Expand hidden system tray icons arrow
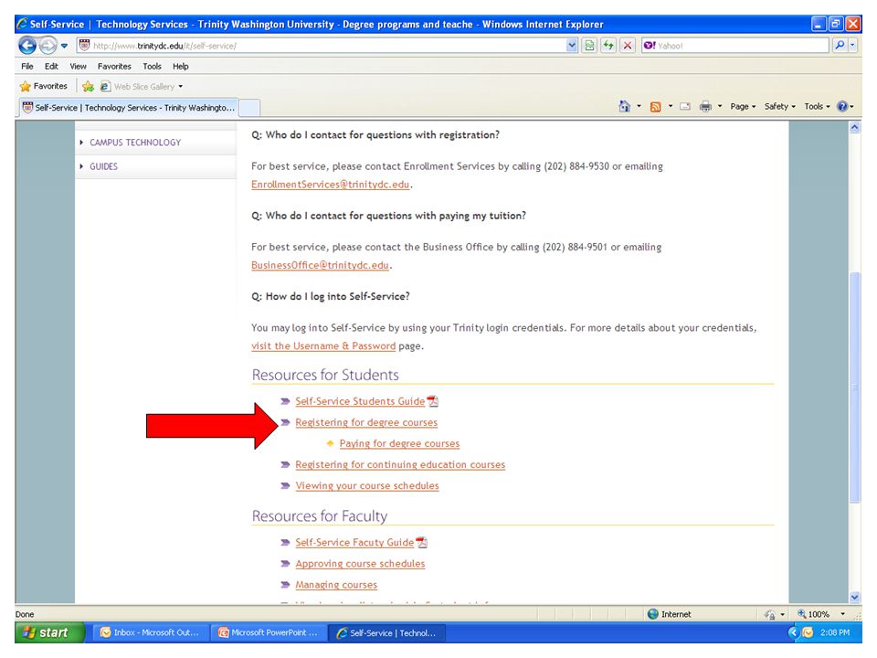This screenshot has height=658, width=877. click(x=793, y=632)
